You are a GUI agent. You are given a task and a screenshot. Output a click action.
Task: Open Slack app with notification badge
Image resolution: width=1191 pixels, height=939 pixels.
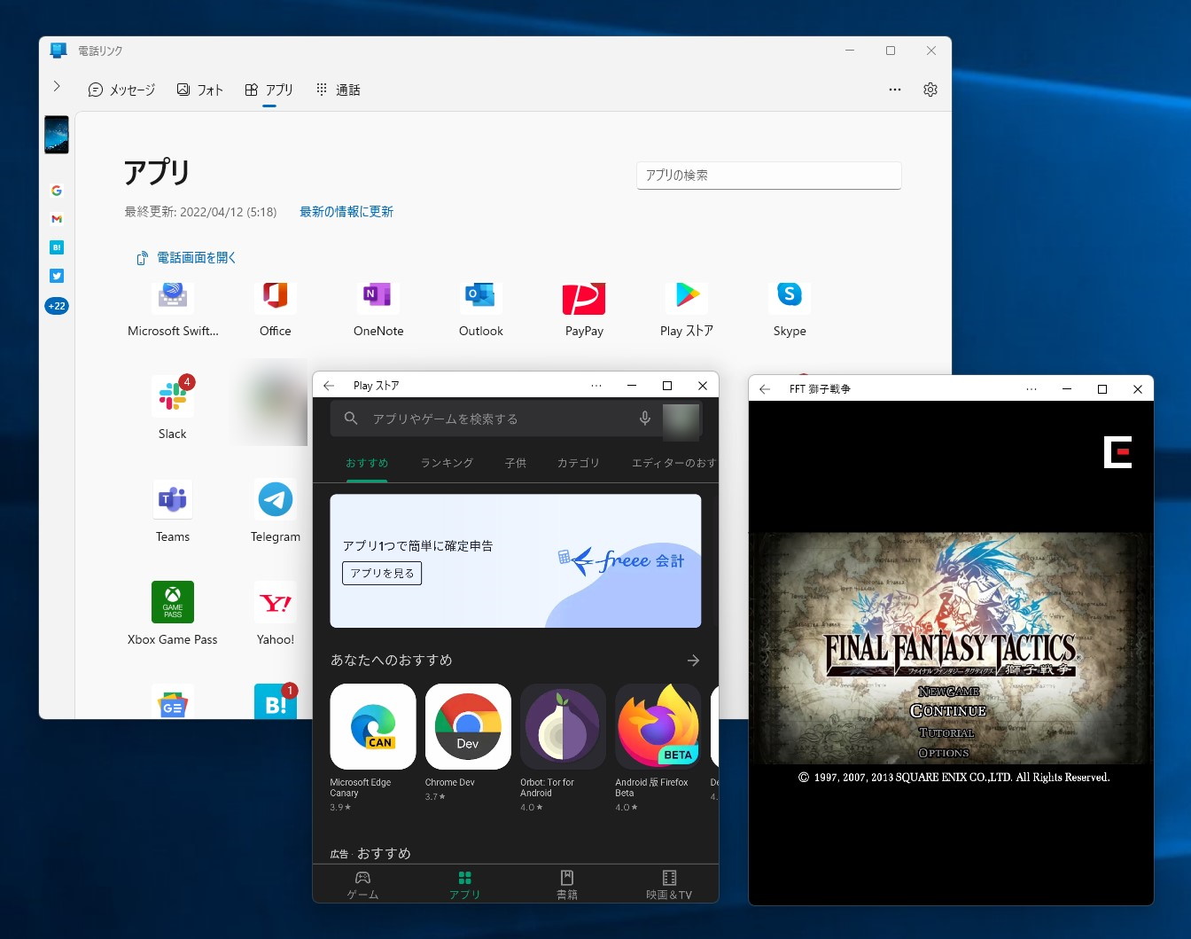173,396
